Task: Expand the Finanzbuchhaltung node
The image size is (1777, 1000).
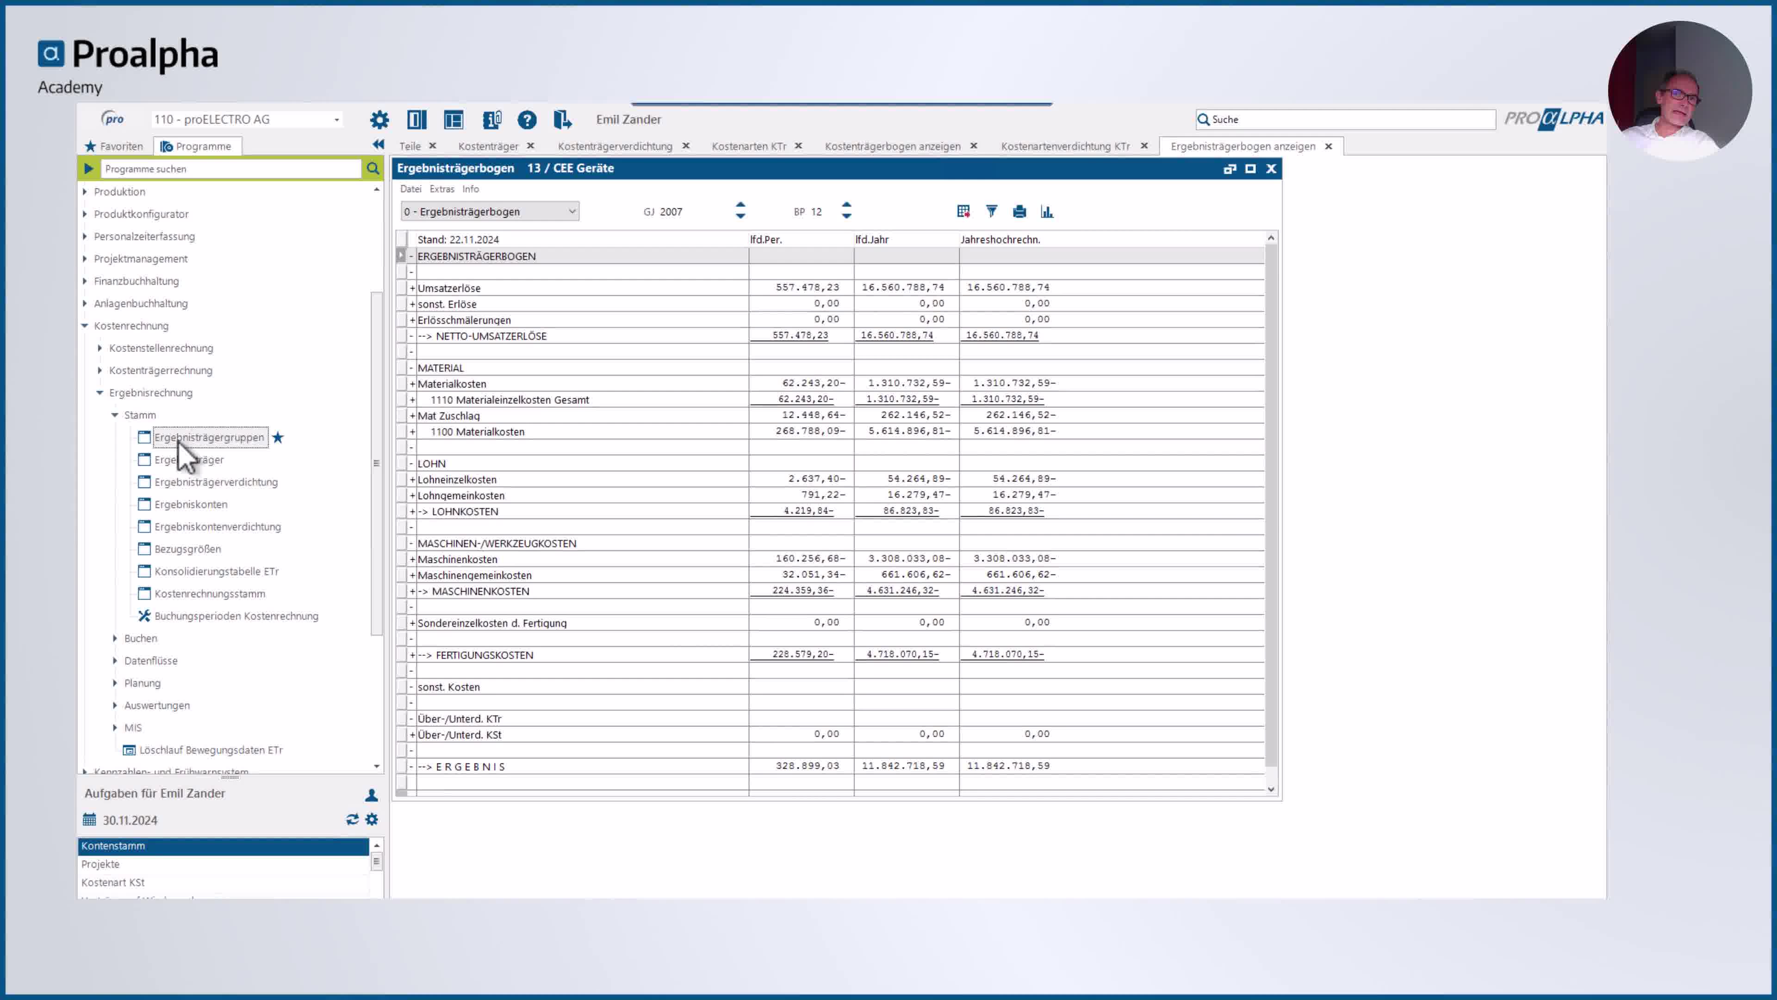Action: tap(85, 281)
